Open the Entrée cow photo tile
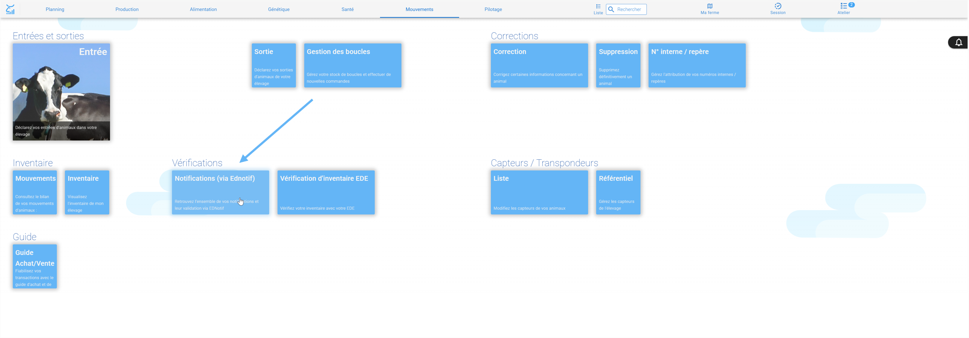The width and height of the screenshot is (969, 338). [61, 92]
